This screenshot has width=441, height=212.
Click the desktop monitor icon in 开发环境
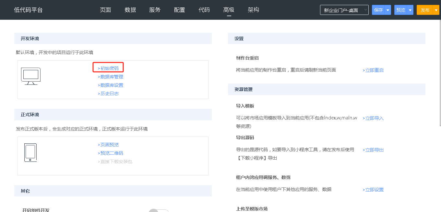(31, 76)
